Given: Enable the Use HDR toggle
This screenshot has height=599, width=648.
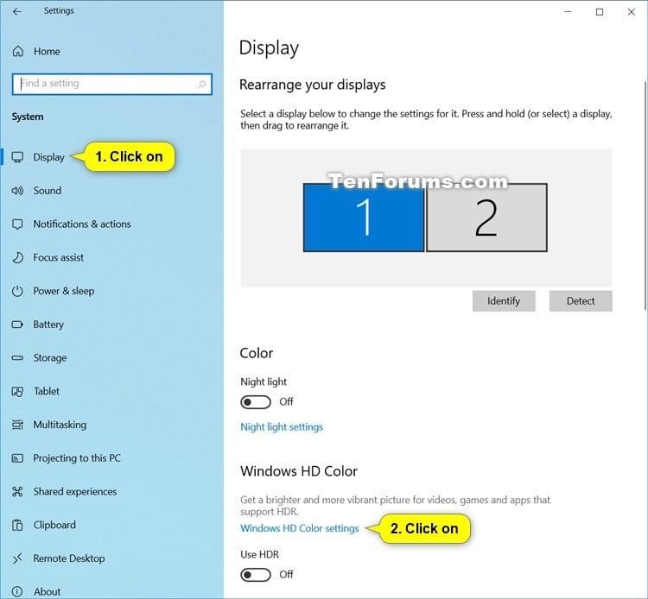Looking at the screenshot, I should (256, 575).
